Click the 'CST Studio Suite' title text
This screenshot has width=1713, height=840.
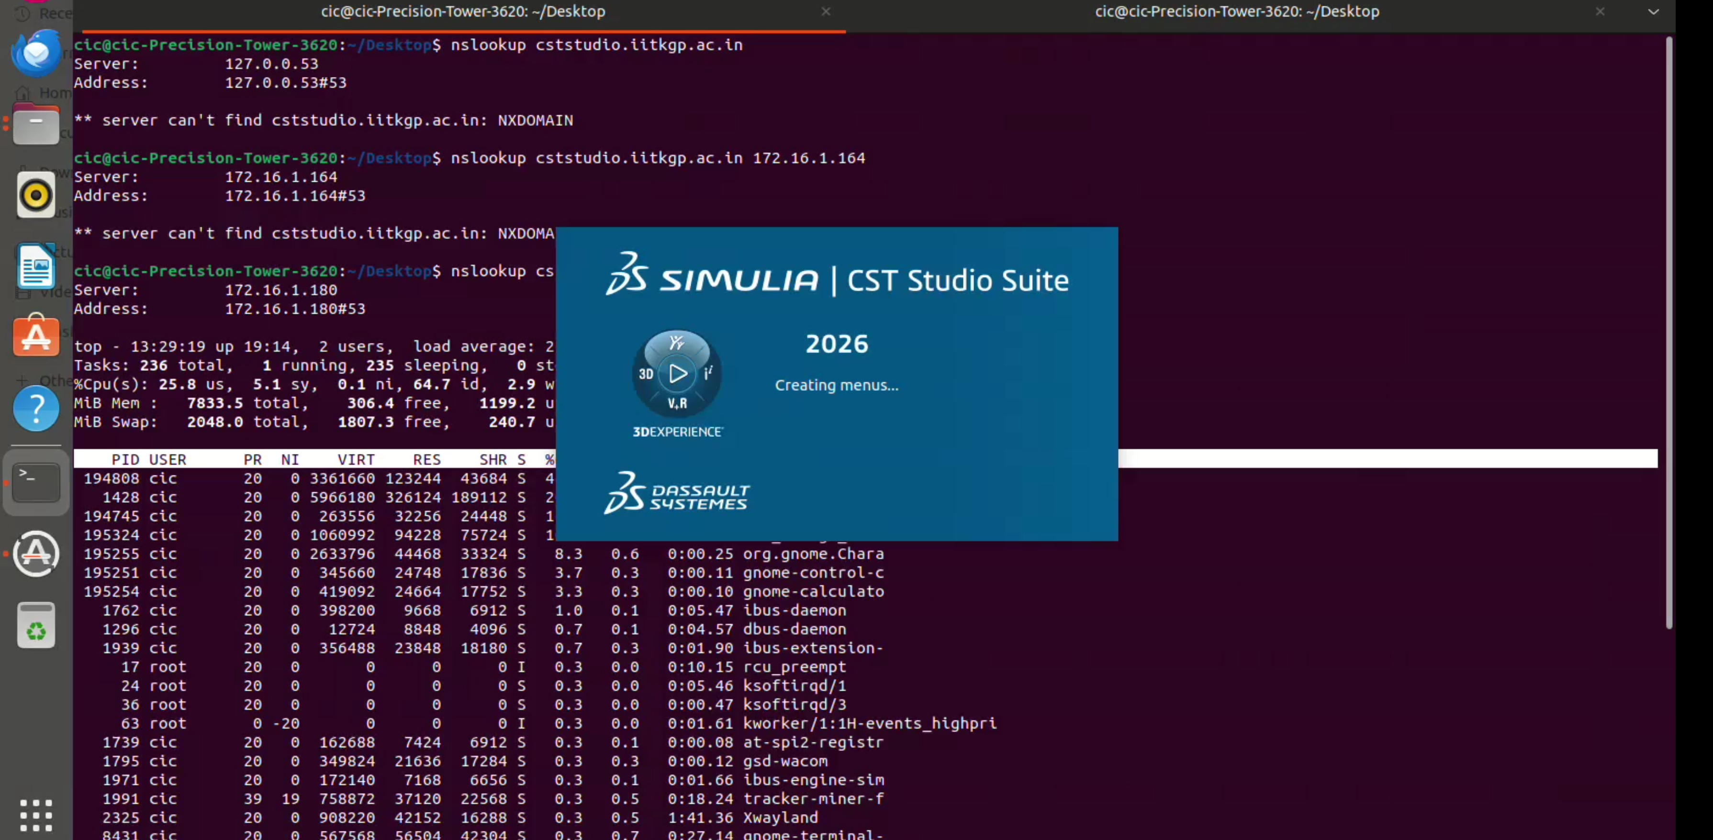(958, 280)
